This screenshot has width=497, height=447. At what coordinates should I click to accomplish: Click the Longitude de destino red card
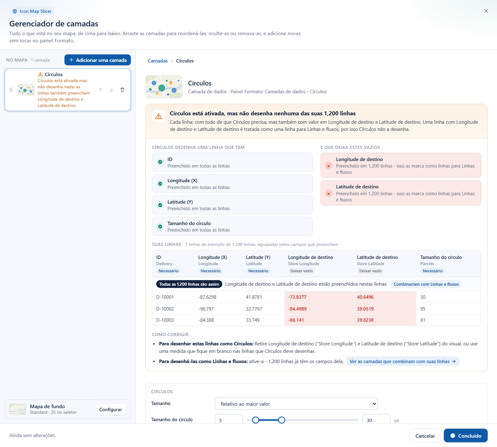click(401, 165)
